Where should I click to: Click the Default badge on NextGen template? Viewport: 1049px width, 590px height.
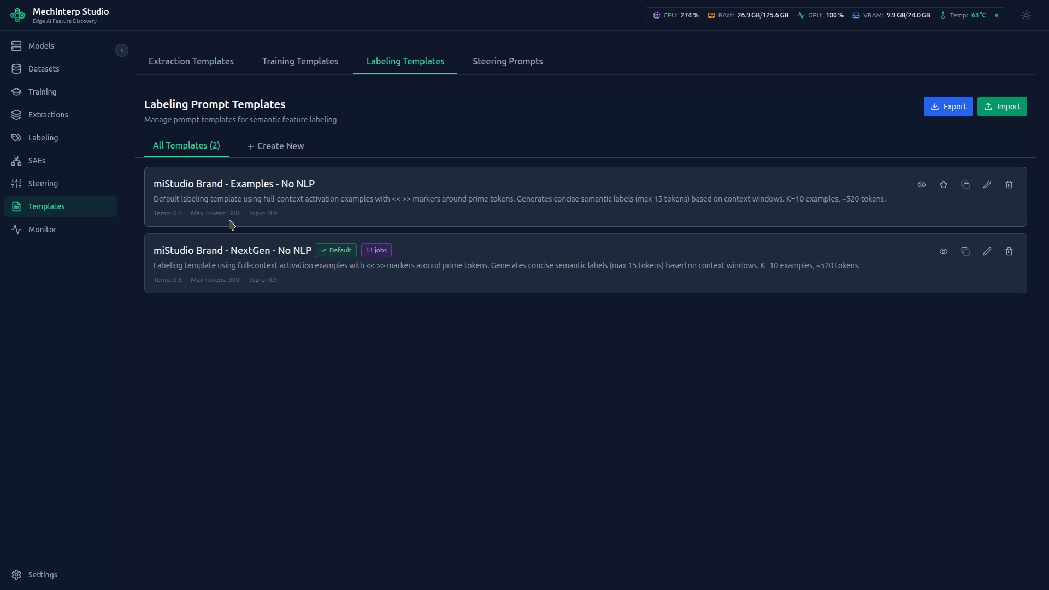pos(336,250)
